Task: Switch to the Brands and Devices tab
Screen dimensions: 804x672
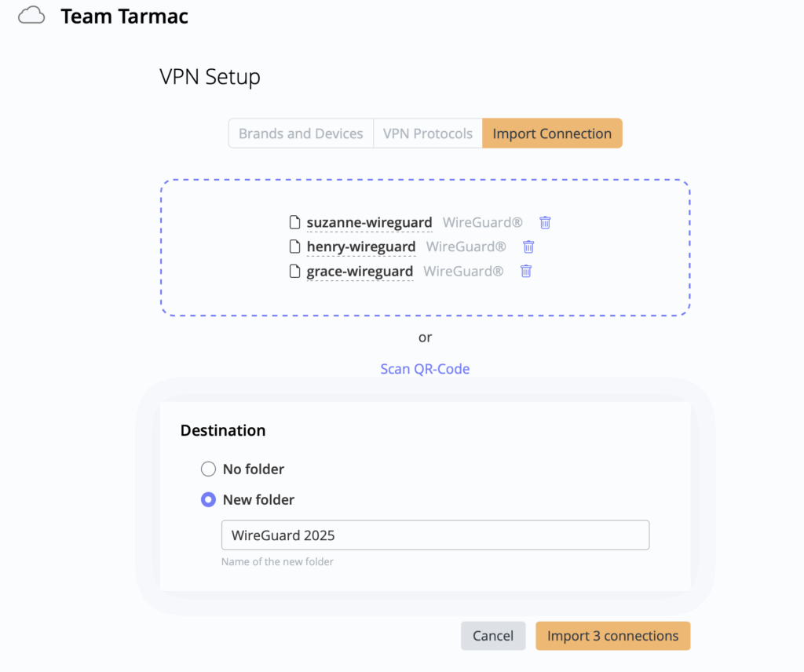Action: (x=301, y=133)
